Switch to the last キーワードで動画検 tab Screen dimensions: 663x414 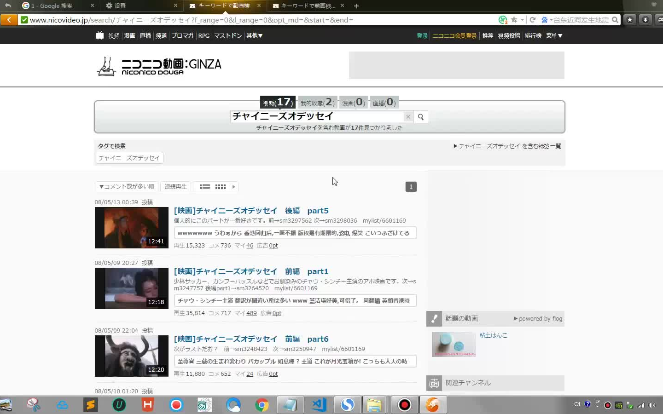[x=308, y=6]
